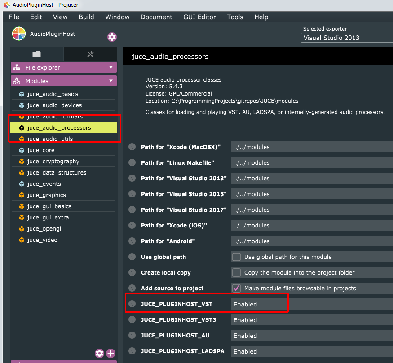Edit the Xcode (MacOSX) modules path field

coord(312,147)
